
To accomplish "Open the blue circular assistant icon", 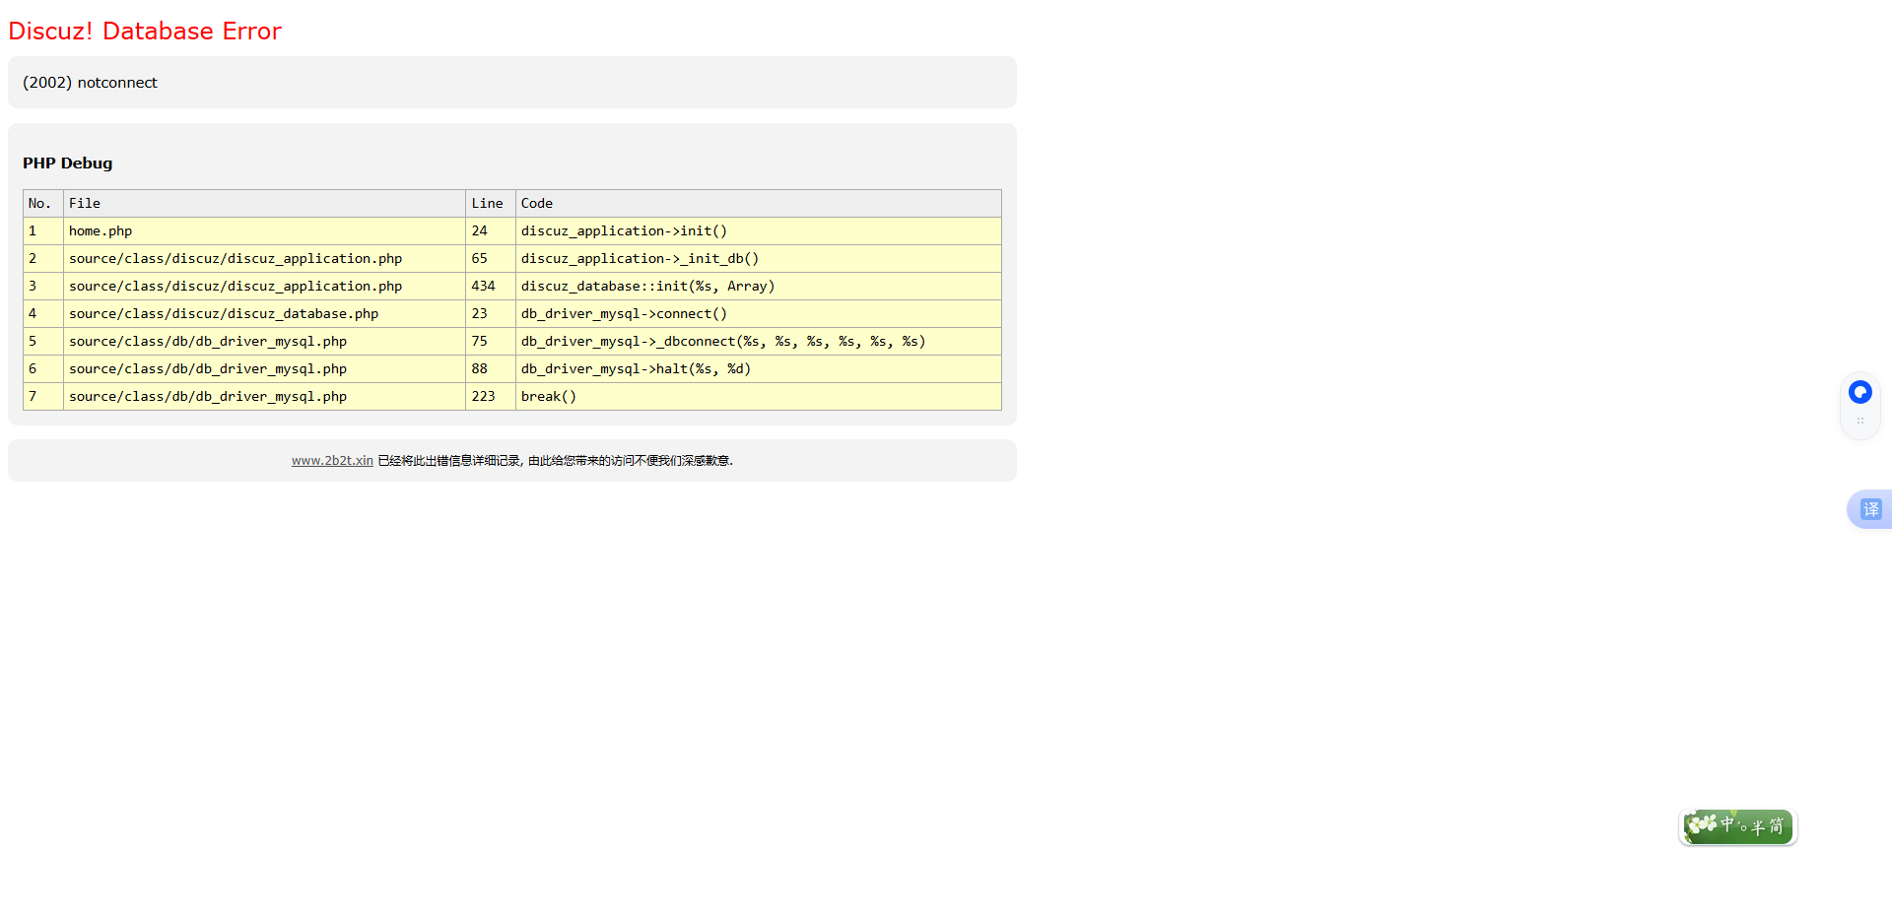I will (1859, 392).
